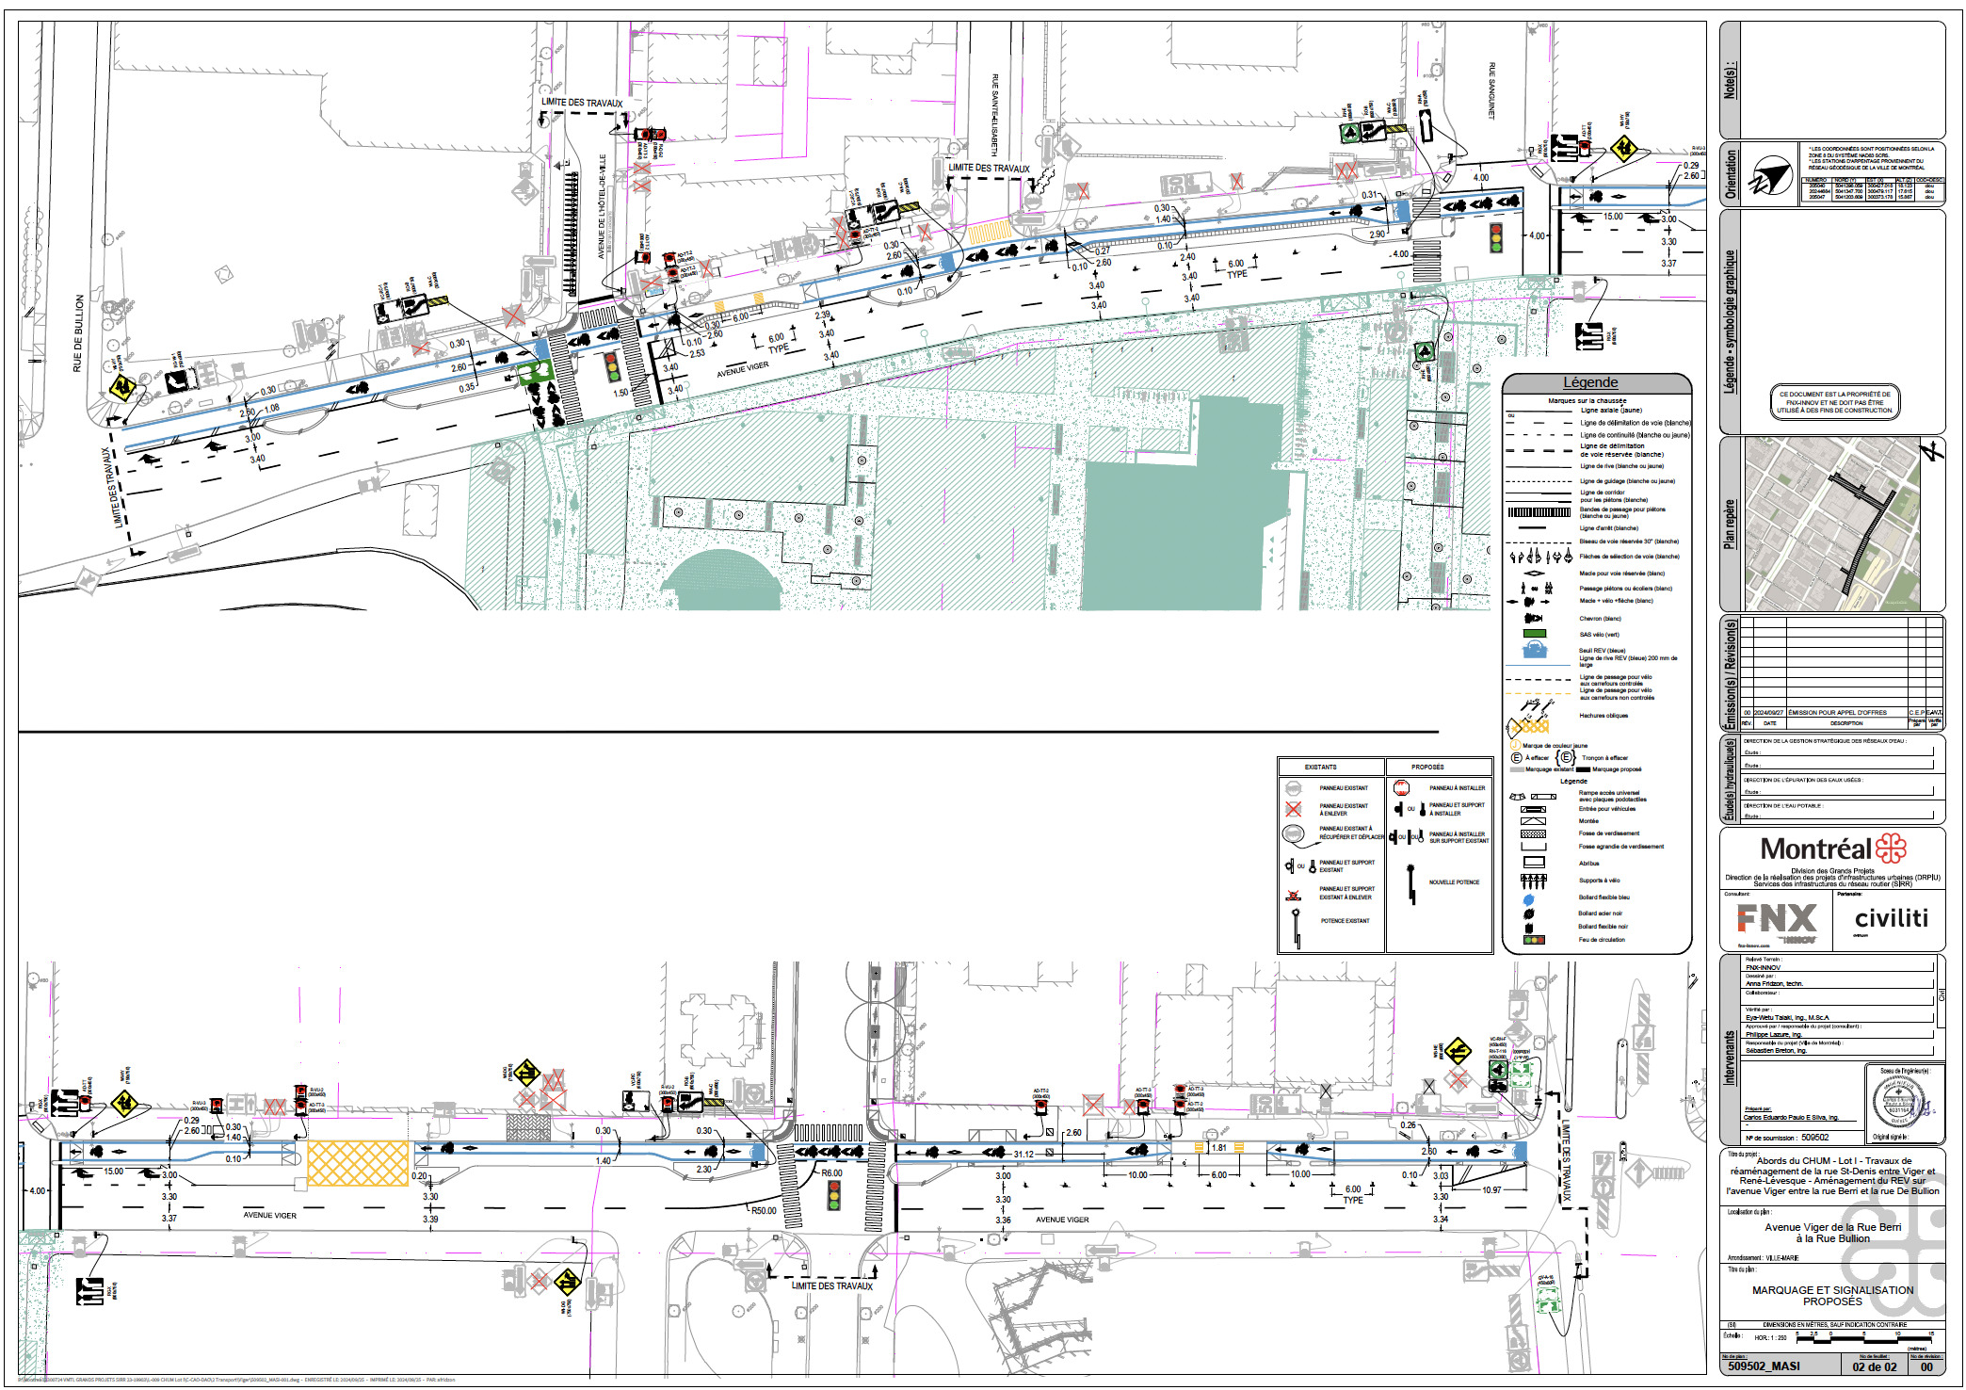Click the north arrow in the Orientation box
This screenshot has height=1390, width=1966.
[x=1769, y=176]
